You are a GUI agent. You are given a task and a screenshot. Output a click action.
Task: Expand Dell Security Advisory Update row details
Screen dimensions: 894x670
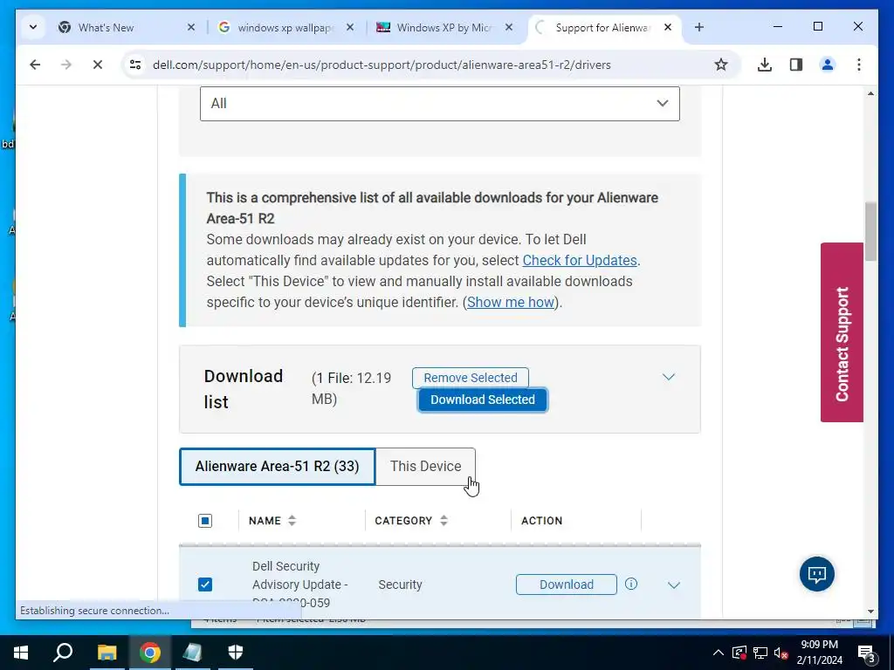pyautogui.click(x=673, y=585)
